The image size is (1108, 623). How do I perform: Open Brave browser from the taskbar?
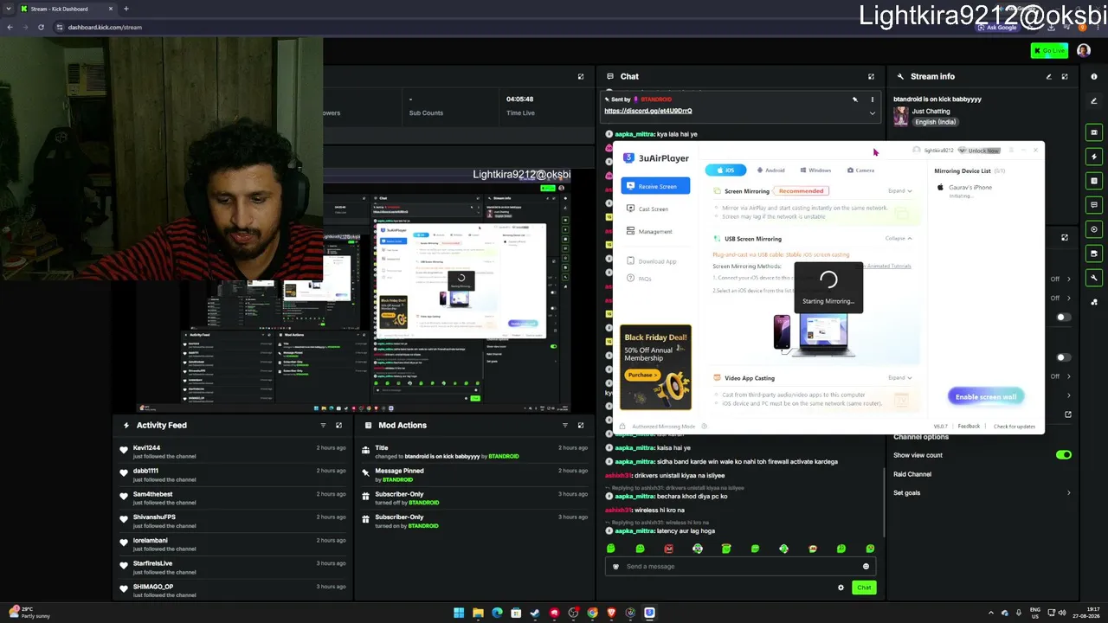[x=611, y=613]
